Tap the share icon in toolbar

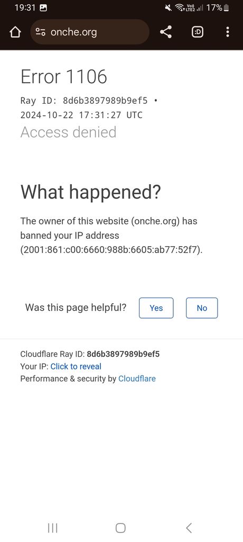(x=166, y=32)
